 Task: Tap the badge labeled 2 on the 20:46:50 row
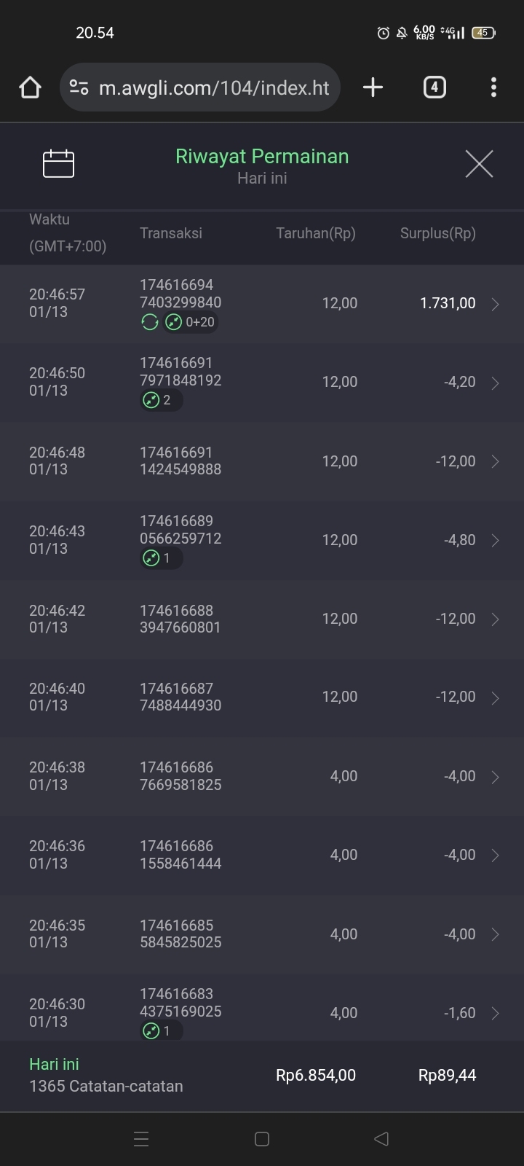(161, 400)
